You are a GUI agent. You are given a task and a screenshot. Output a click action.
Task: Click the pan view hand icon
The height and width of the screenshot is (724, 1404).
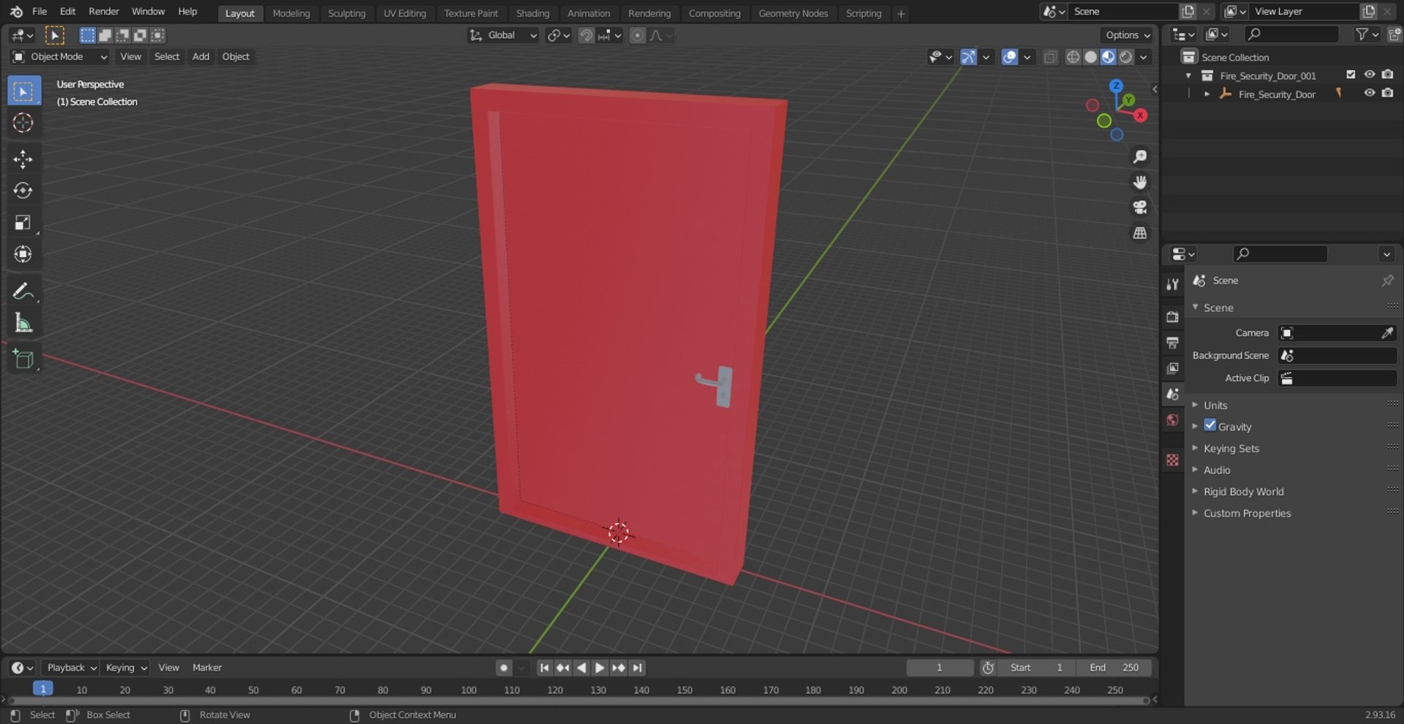pyautogui.click(x=1139, y=182)
